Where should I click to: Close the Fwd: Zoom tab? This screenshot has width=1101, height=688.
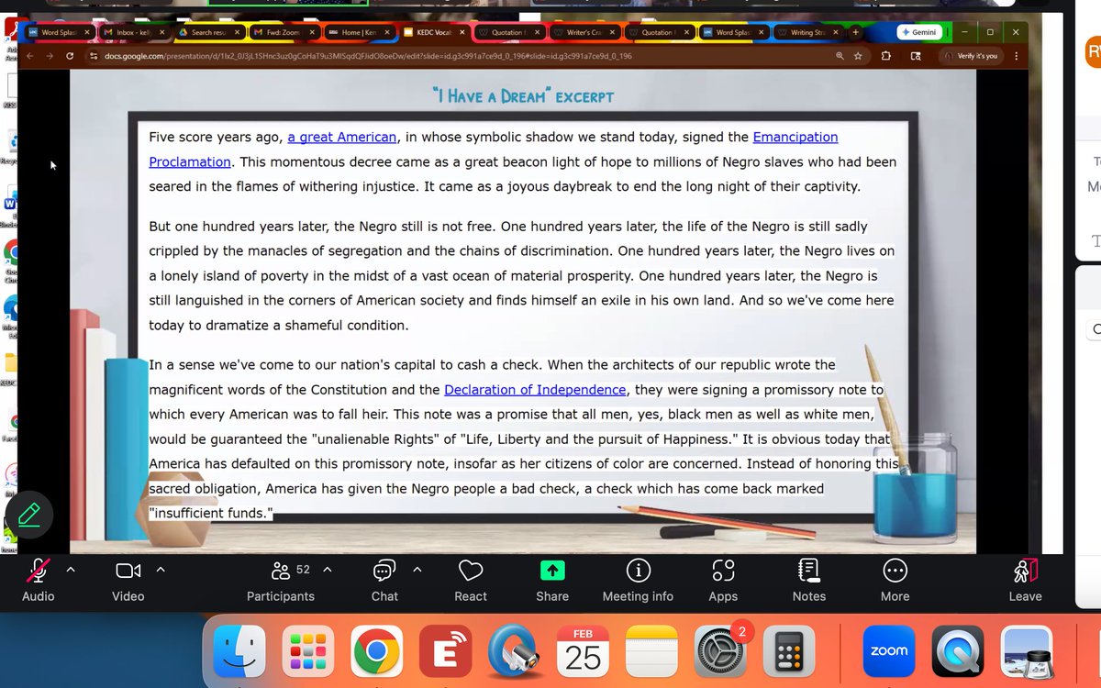[312, 32]
